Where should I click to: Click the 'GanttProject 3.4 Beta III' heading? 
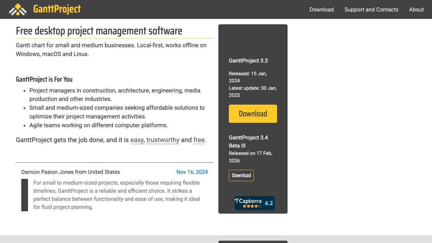click(x=248, y=142)
